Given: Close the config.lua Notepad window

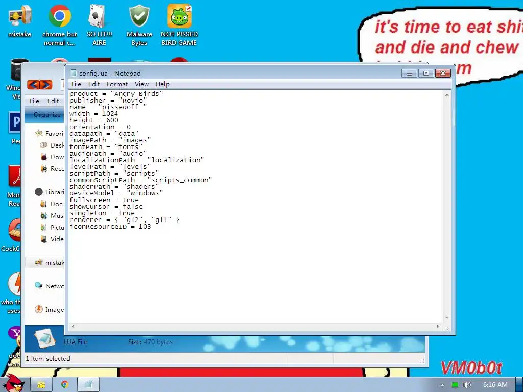Looking at the screenshot, I should click(443, 73).
